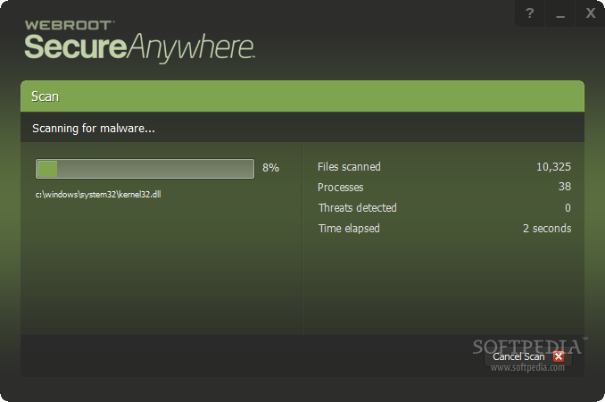Image resolution: width=605 pixels, height=402 pixels.
Task: Click the red X icon beside Cancel Scan
Action: tap(559, 356)
